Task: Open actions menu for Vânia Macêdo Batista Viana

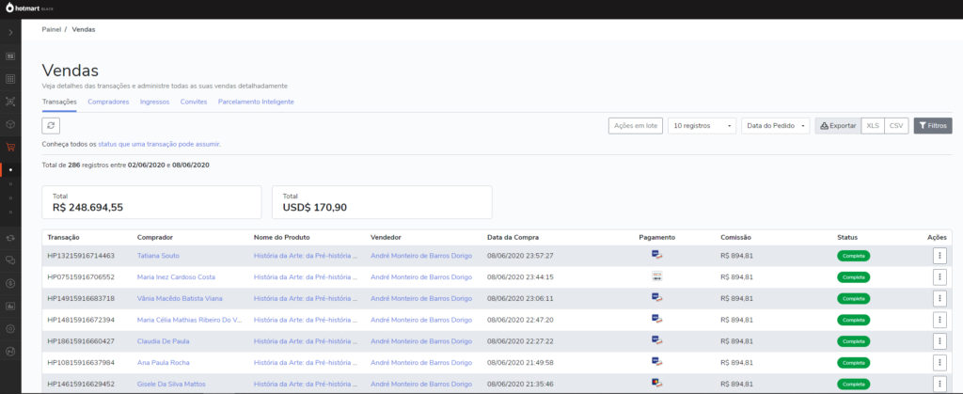Action: pyautogui.click(x=939, y=298)
